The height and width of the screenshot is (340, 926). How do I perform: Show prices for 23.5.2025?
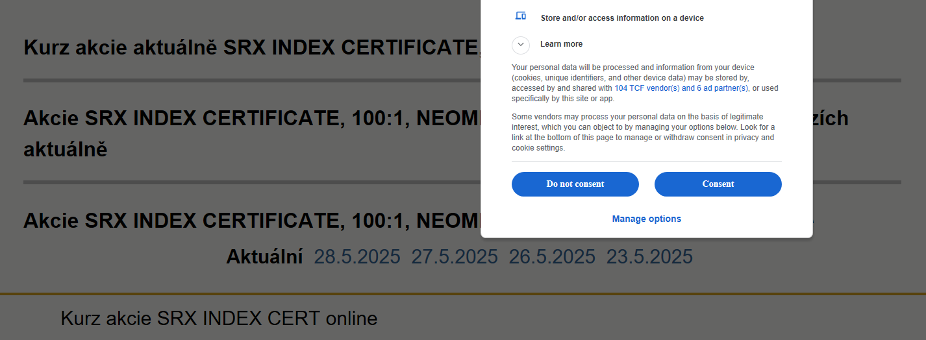[x=649, y=257]
